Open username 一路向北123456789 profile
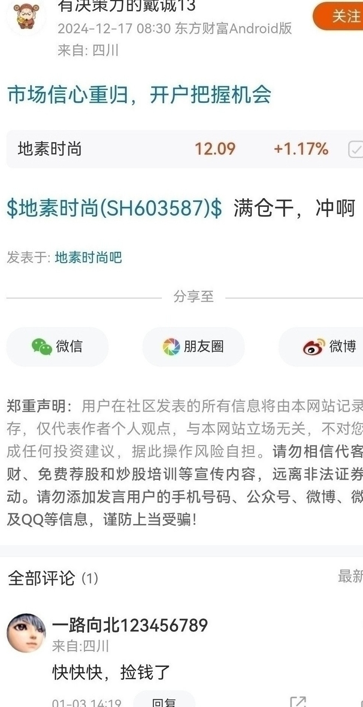The height and width of the screenshot is (707, 363). pos(130,625)
